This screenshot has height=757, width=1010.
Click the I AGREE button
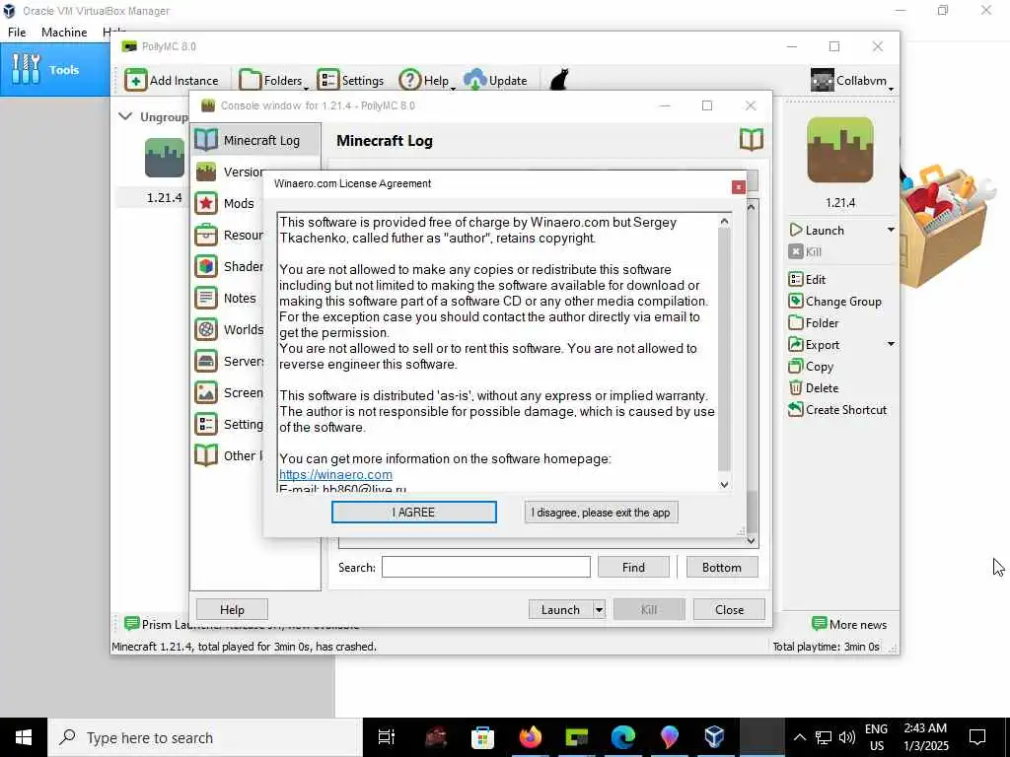click(x=413, y=513)
